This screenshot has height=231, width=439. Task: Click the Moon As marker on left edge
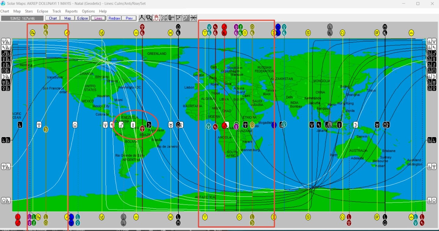coord(5,76)
